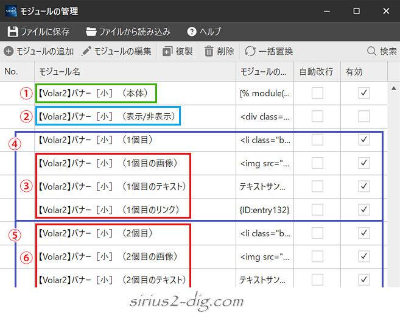400x313 pixels.
Task: Sort by モジュール名 column header
Action: tap(135, 71)
